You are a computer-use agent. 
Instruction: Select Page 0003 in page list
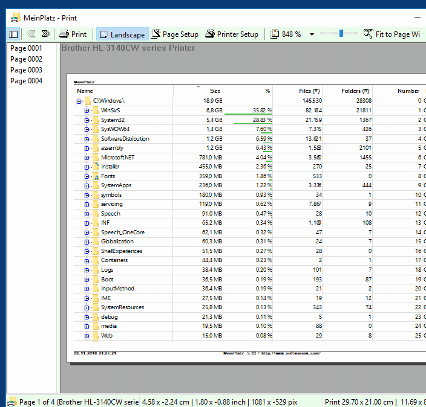[x=26, y=70]
